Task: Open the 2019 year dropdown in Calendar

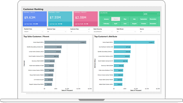Action: pos(151,14)
